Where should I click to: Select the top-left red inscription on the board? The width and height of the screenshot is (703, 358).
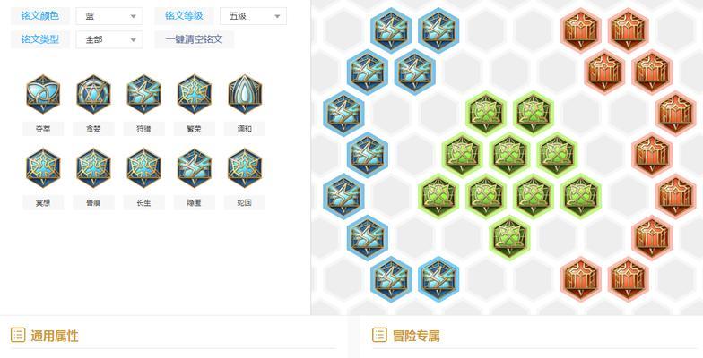(581, 30)
